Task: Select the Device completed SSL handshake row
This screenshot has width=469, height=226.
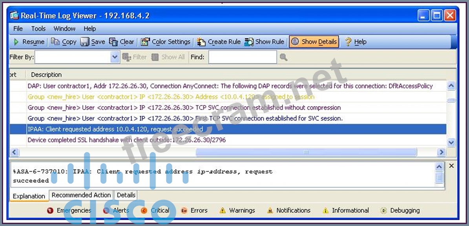Action: click(126, 140)
